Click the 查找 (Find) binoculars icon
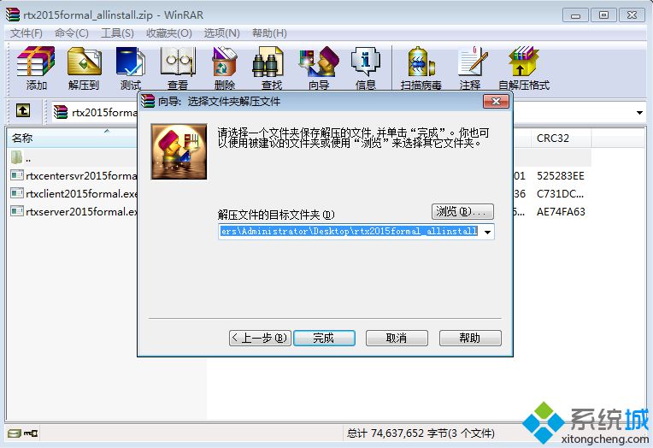This screenshot has width=653, height=448. pos(268,62)
